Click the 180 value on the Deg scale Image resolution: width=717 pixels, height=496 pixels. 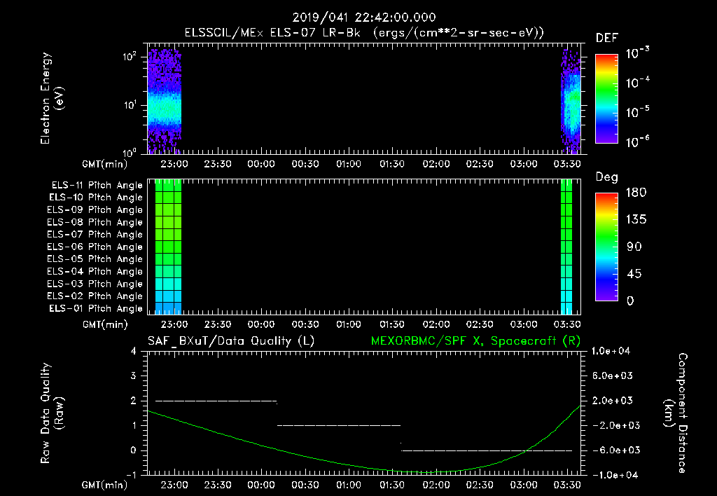tap(636, 193)
